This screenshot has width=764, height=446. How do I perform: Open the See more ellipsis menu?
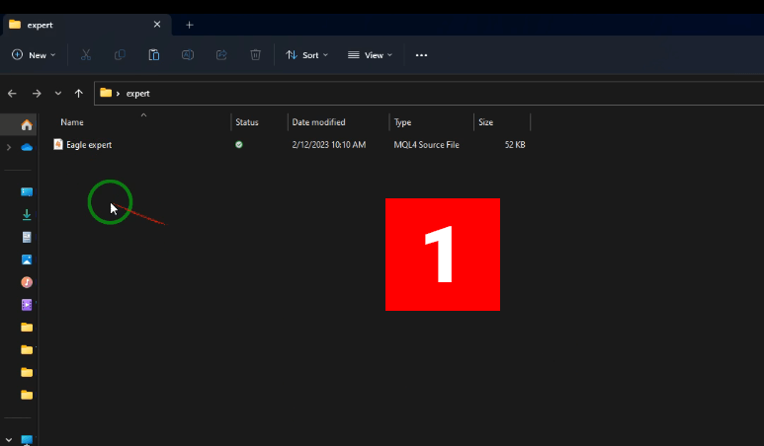pos(421,55)
